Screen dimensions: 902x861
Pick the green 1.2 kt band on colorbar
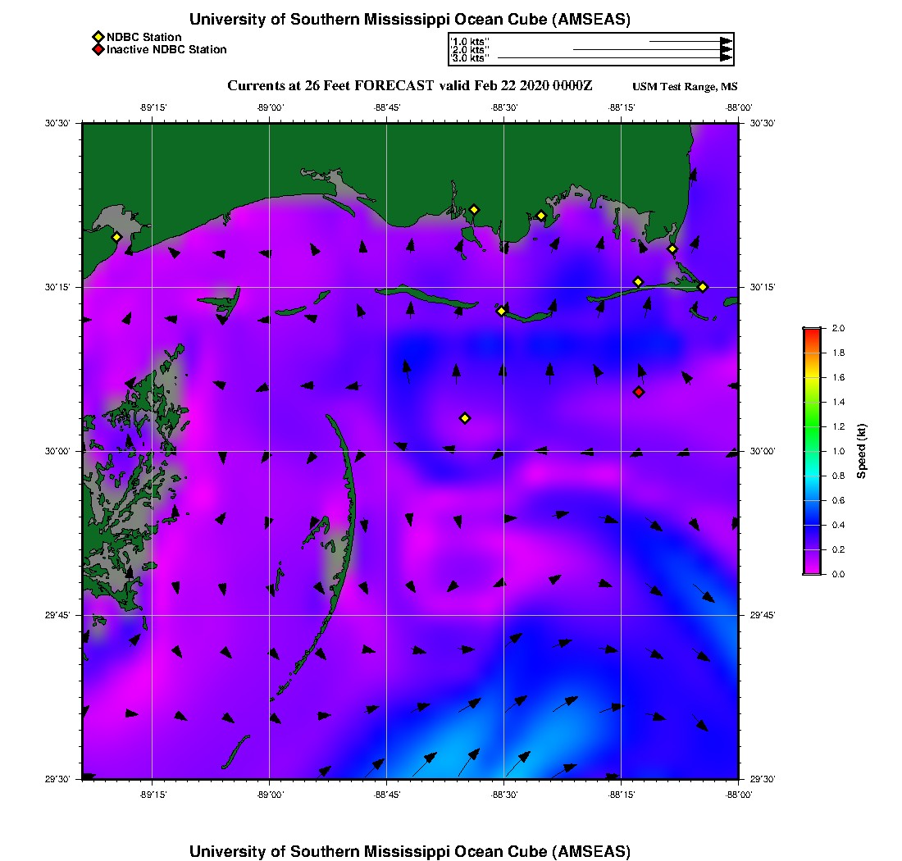811,426
